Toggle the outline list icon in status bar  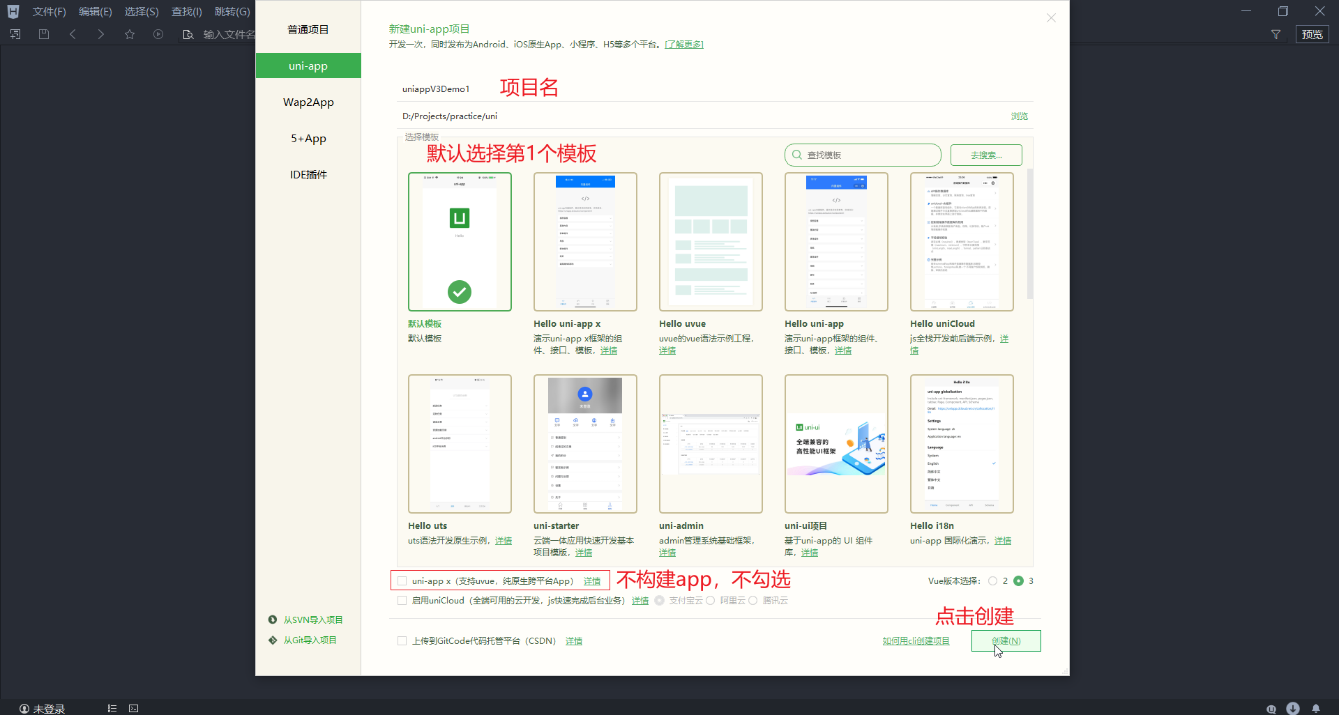click(x=112, y=708)
